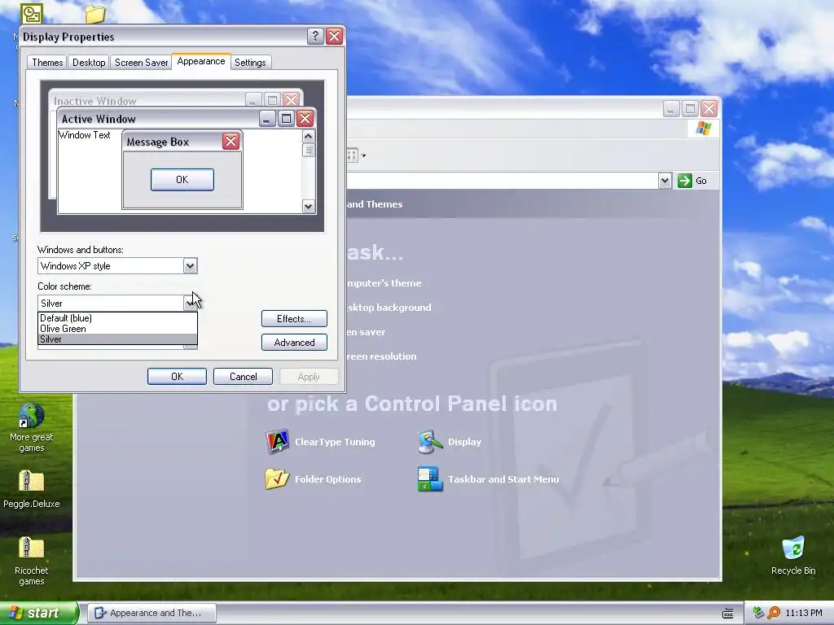Click the help question mark in Display Properties
Image resolution: width=834 pixels, height=625 pixels.
(x=315, y=36)
